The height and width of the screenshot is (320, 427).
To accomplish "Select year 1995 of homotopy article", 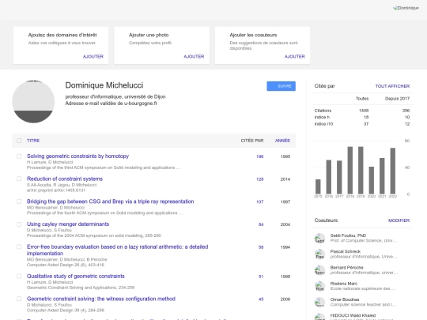I will [x=285, y=156].
